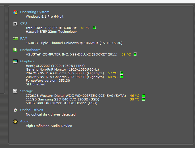Select the Western Digital WD4003FZEX drive line
The width and height of the screenshot is (195, 148).
(76, 96)
